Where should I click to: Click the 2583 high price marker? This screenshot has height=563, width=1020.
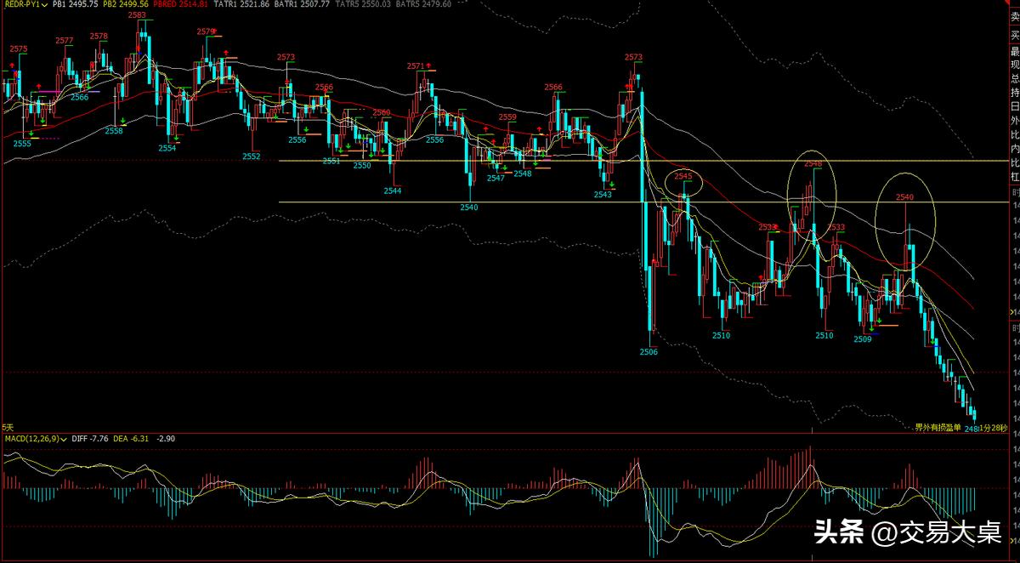pyautogui.click(x=136, y=15)
